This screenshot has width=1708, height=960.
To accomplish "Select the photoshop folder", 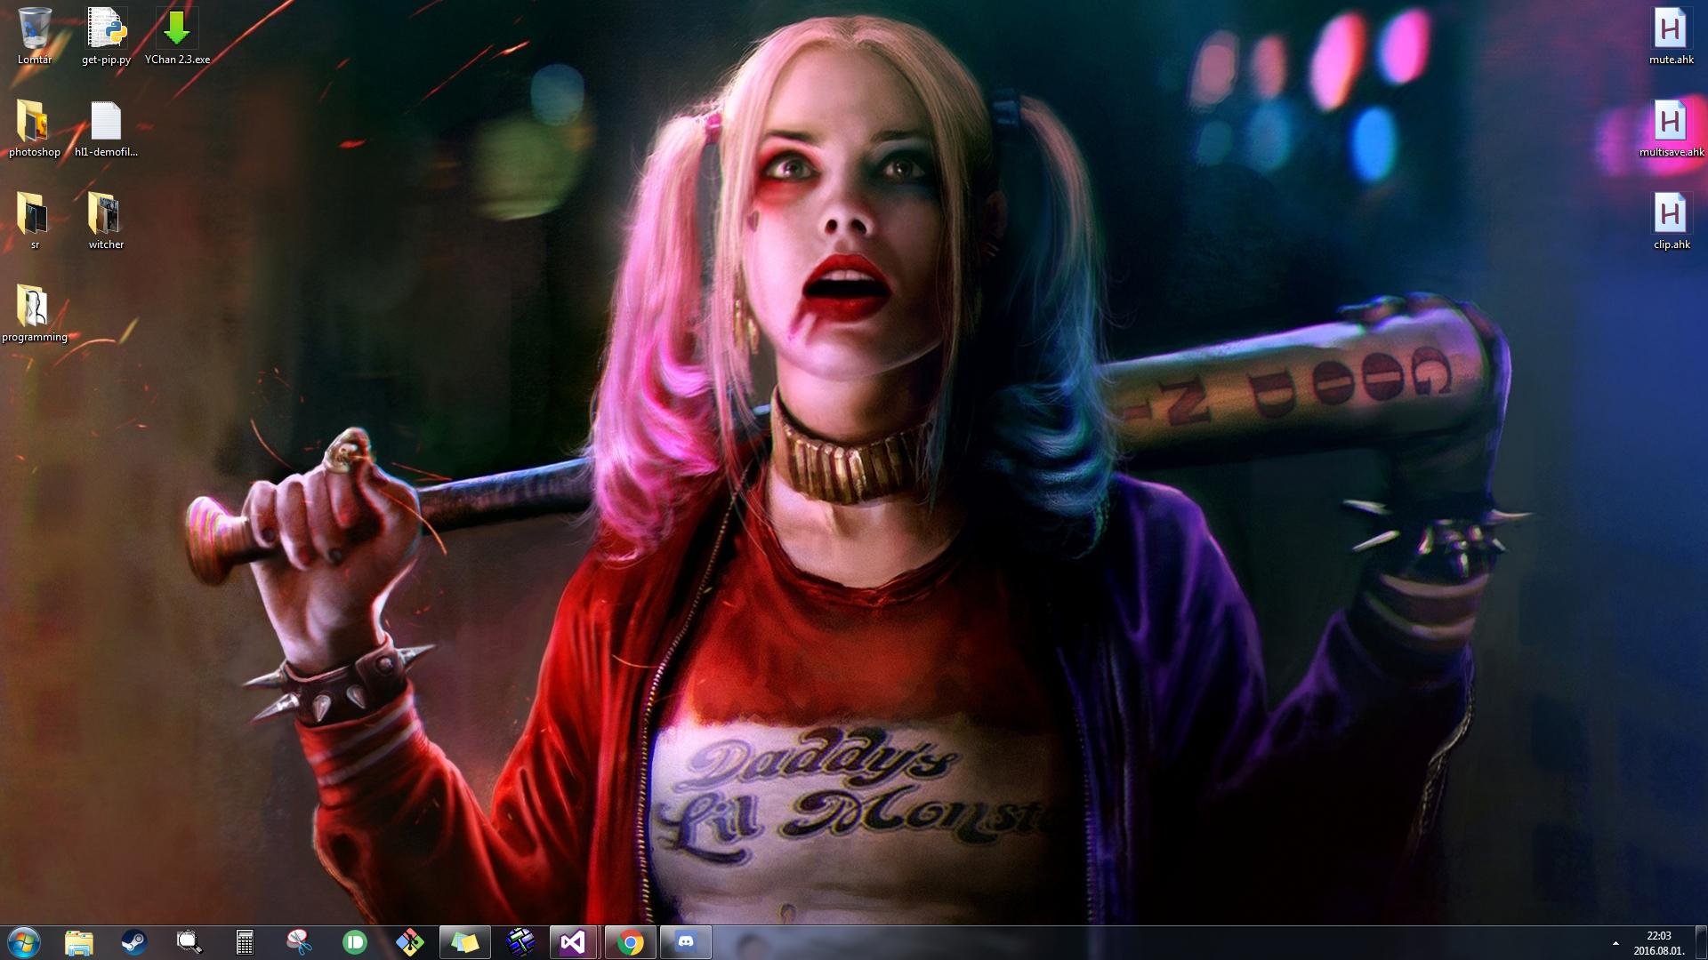I will pos(35,128).
